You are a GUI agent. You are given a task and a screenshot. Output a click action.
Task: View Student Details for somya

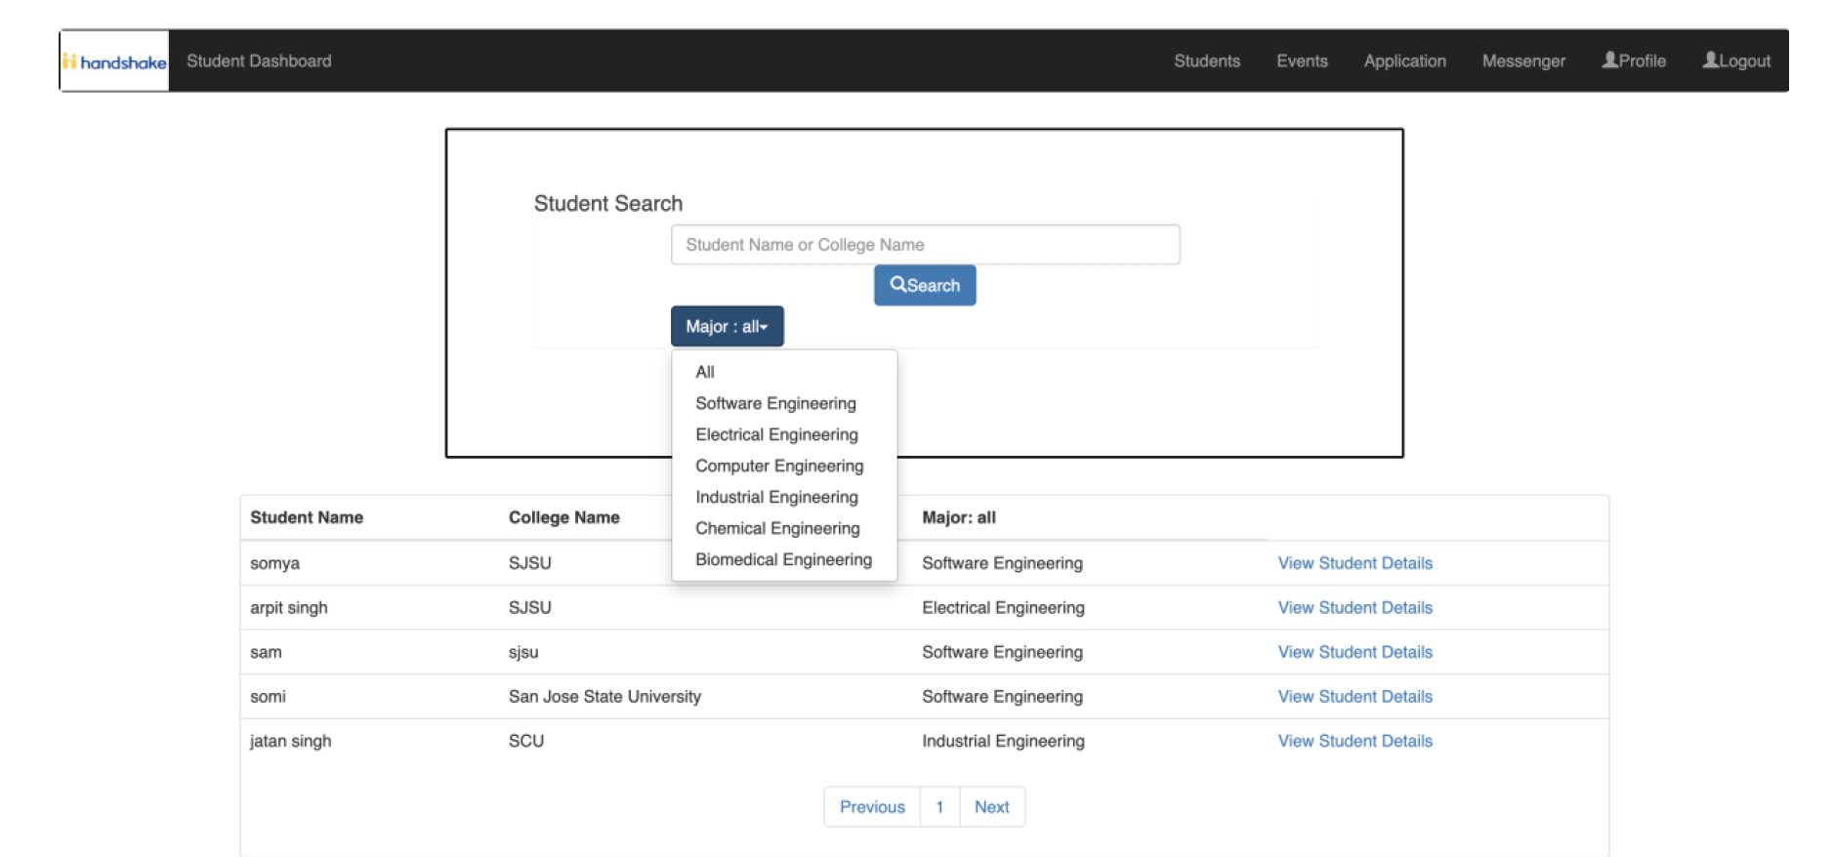tap(1355, 563)
